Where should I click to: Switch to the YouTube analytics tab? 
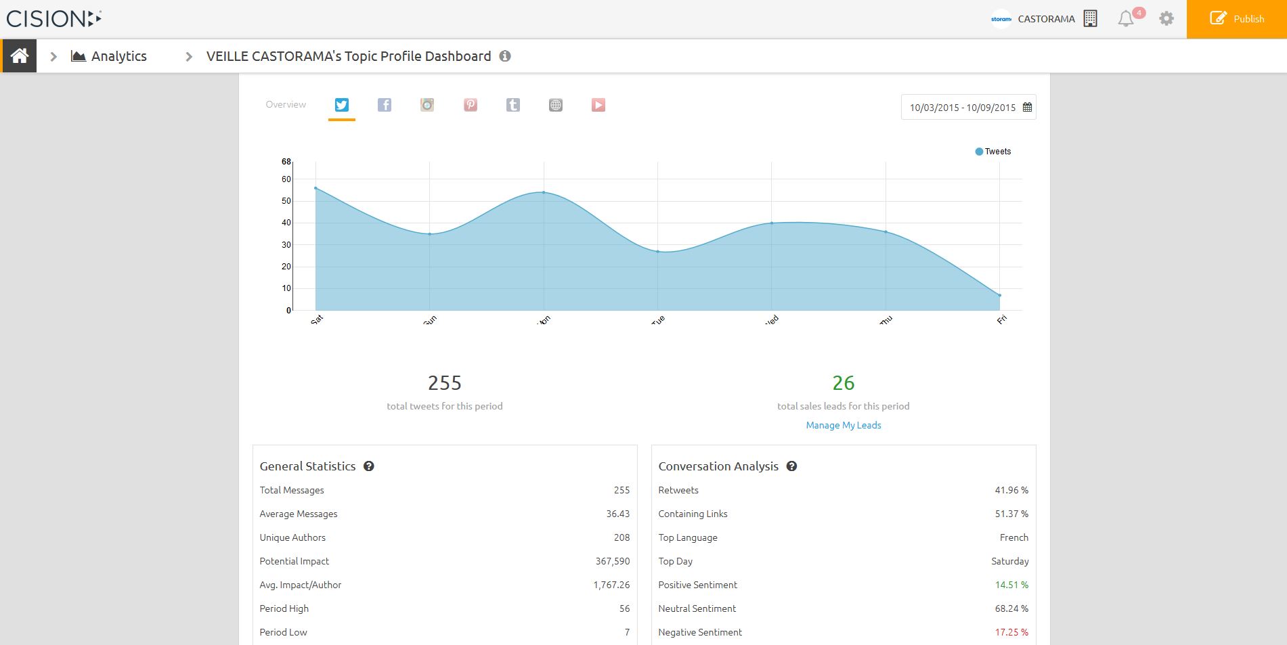(598, 105)
